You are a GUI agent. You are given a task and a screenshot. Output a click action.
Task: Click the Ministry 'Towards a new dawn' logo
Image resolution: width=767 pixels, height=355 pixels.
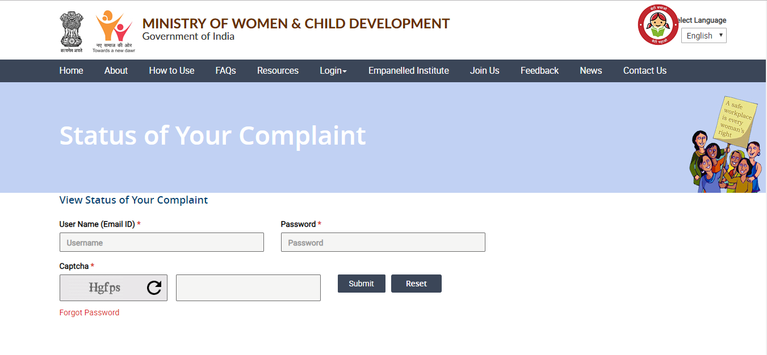[112, 27]
